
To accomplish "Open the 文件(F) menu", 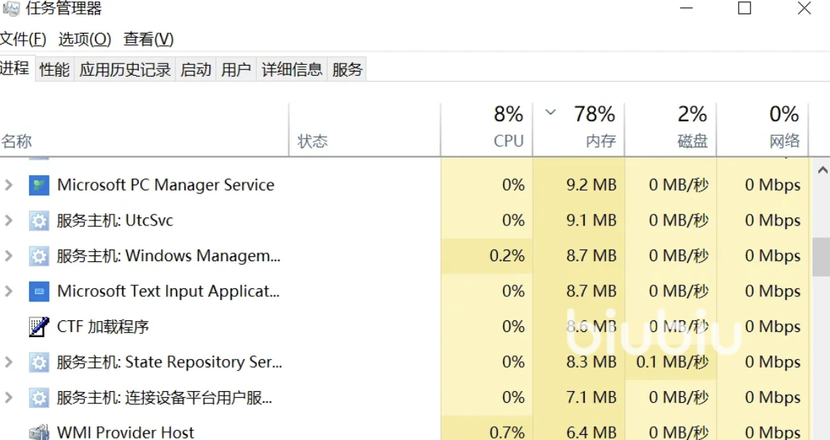I will [23, 39].
